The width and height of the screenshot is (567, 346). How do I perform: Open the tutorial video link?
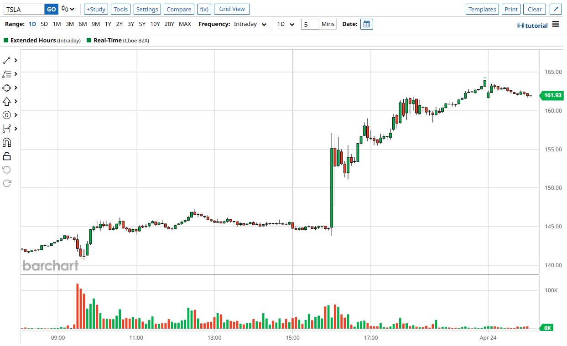coord(532,26)
